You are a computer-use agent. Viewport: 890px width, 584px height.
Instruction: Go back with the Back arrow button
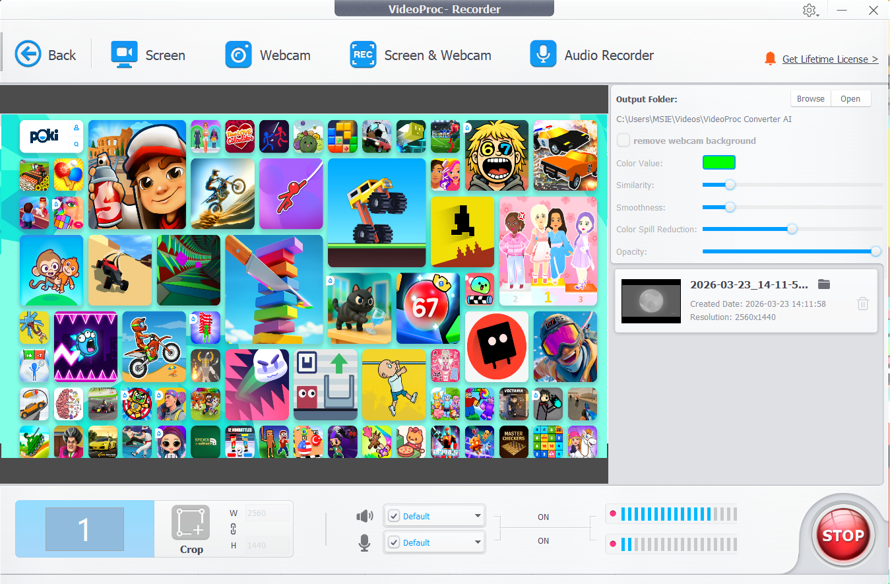(46, 55)
